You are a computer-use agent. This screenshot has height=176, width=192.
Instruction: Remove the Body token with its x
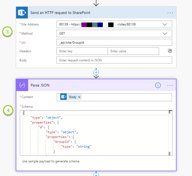click(79, 97)
